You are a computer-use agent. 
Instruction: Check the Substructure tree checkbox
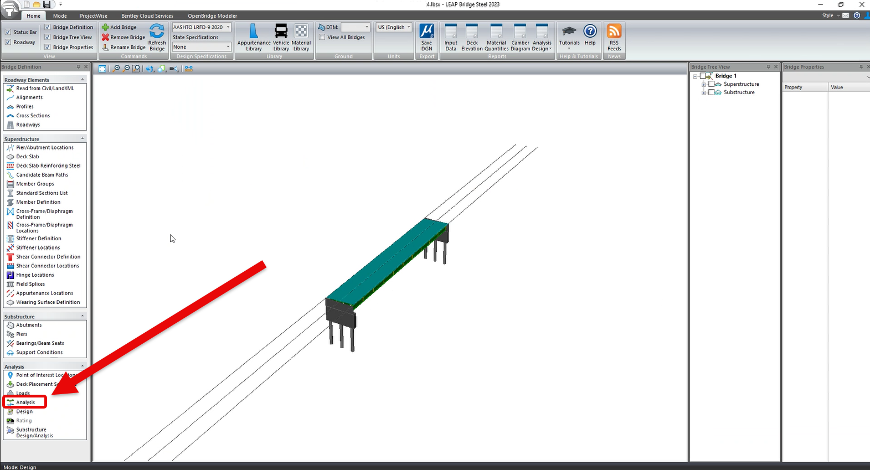[x=712, y=92]
